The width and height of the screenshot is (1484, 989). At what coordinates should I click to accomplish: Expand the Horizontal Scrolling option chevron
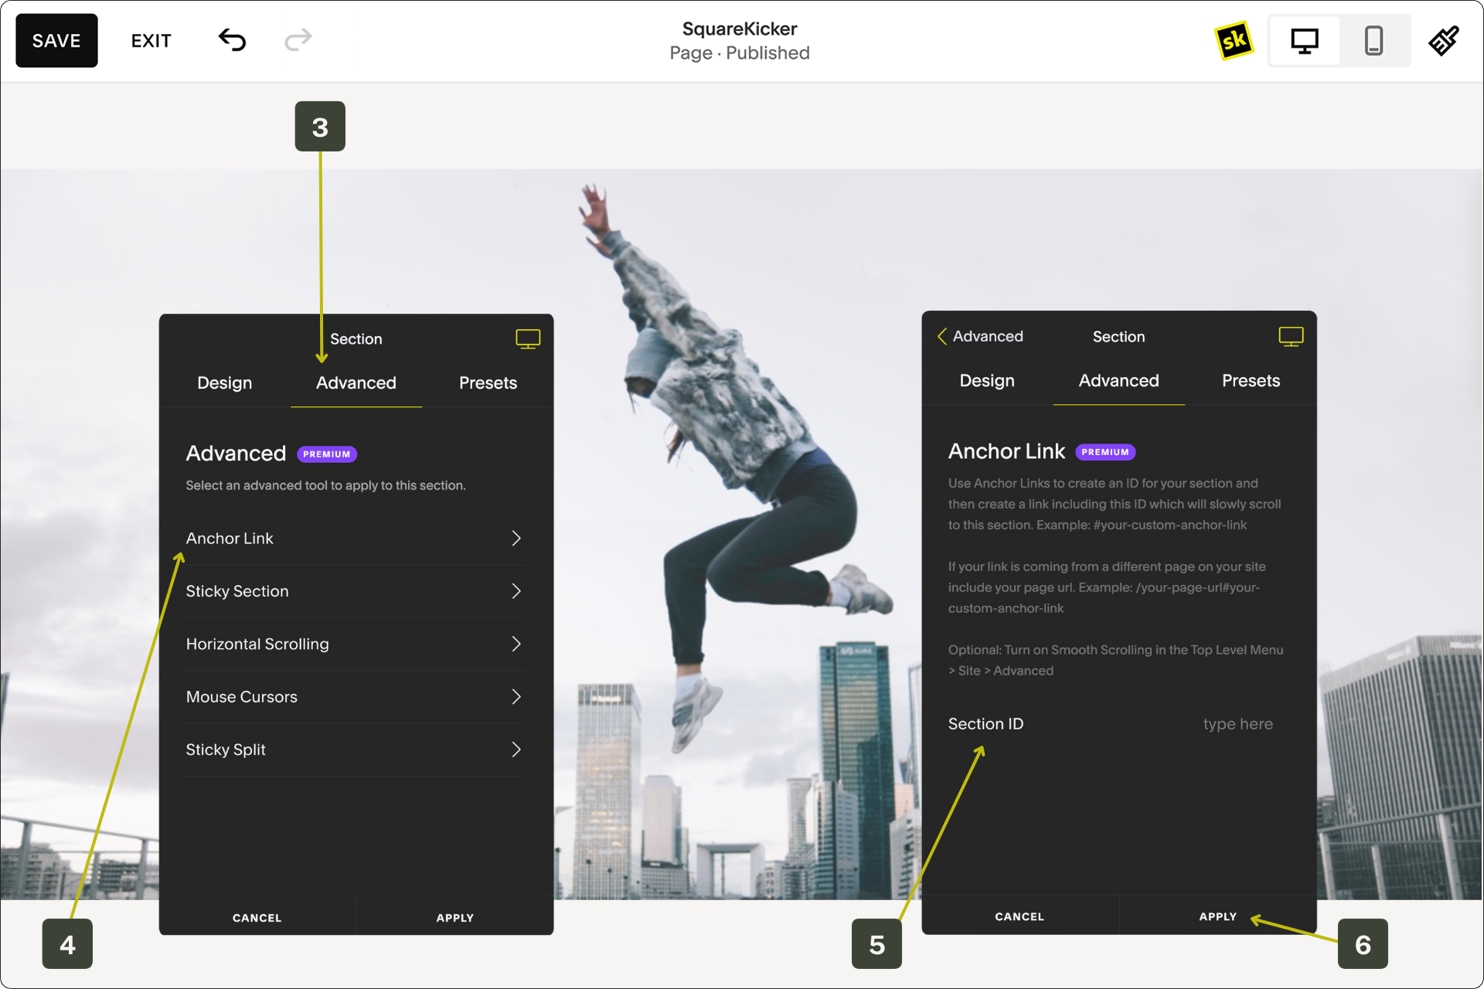click(x=516, y=644)
